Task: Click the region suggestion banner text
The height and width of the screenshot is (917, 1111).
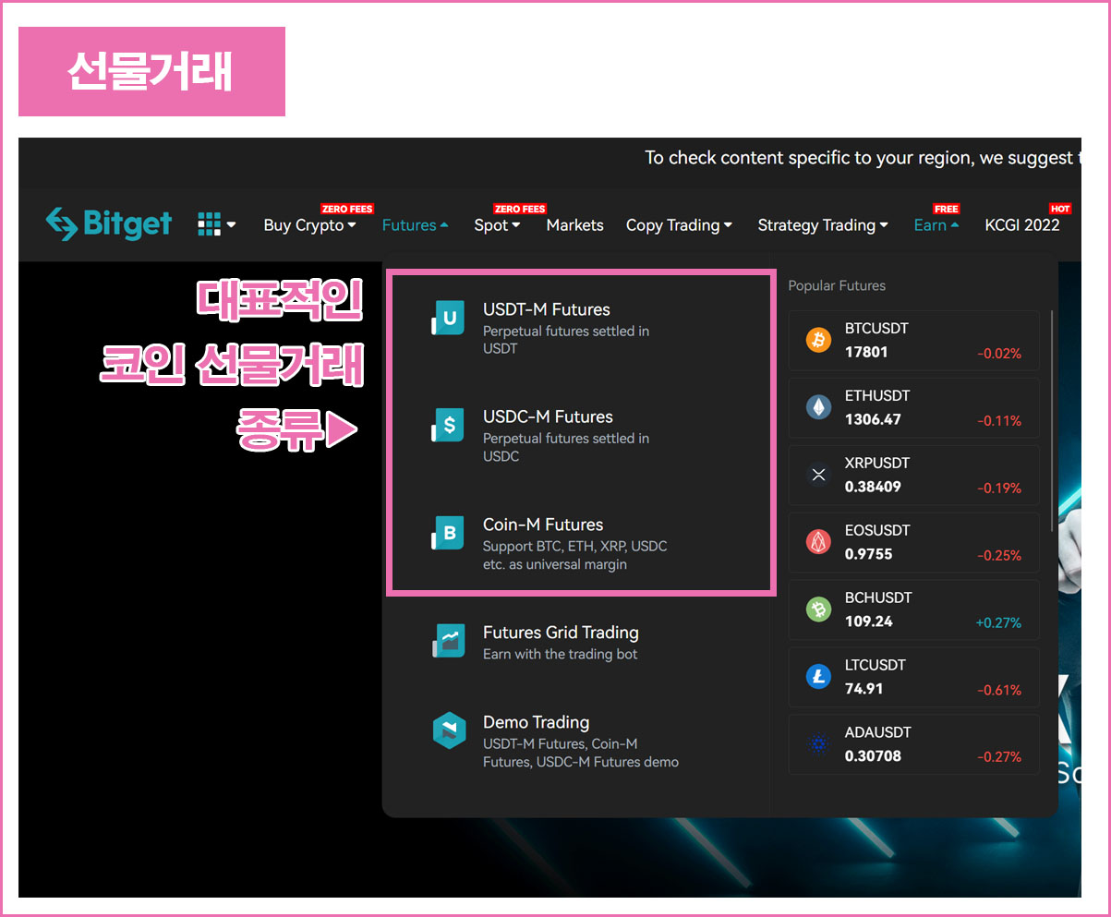Action: (x=862, y=158)
